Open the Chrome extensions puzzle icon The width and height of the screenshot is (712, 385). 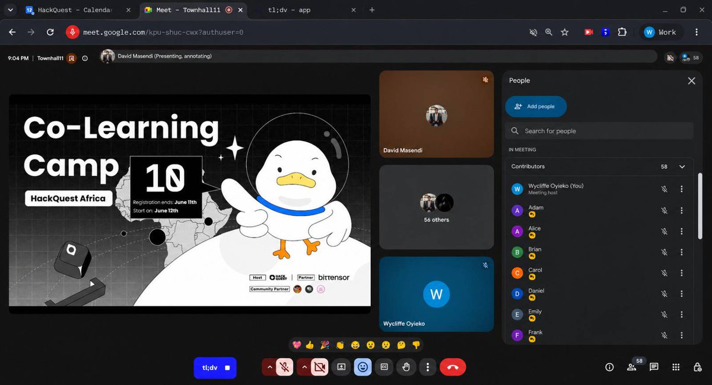tap(622, 32)
